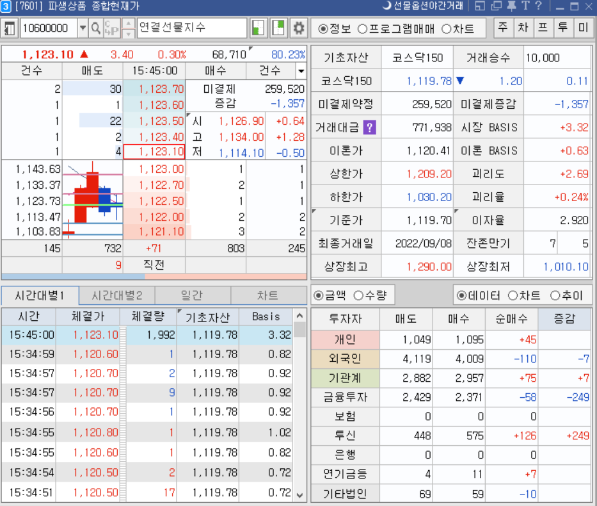Open settings with the gear icon
Viewport: 597px width, 506px height.
click(298, 28)
